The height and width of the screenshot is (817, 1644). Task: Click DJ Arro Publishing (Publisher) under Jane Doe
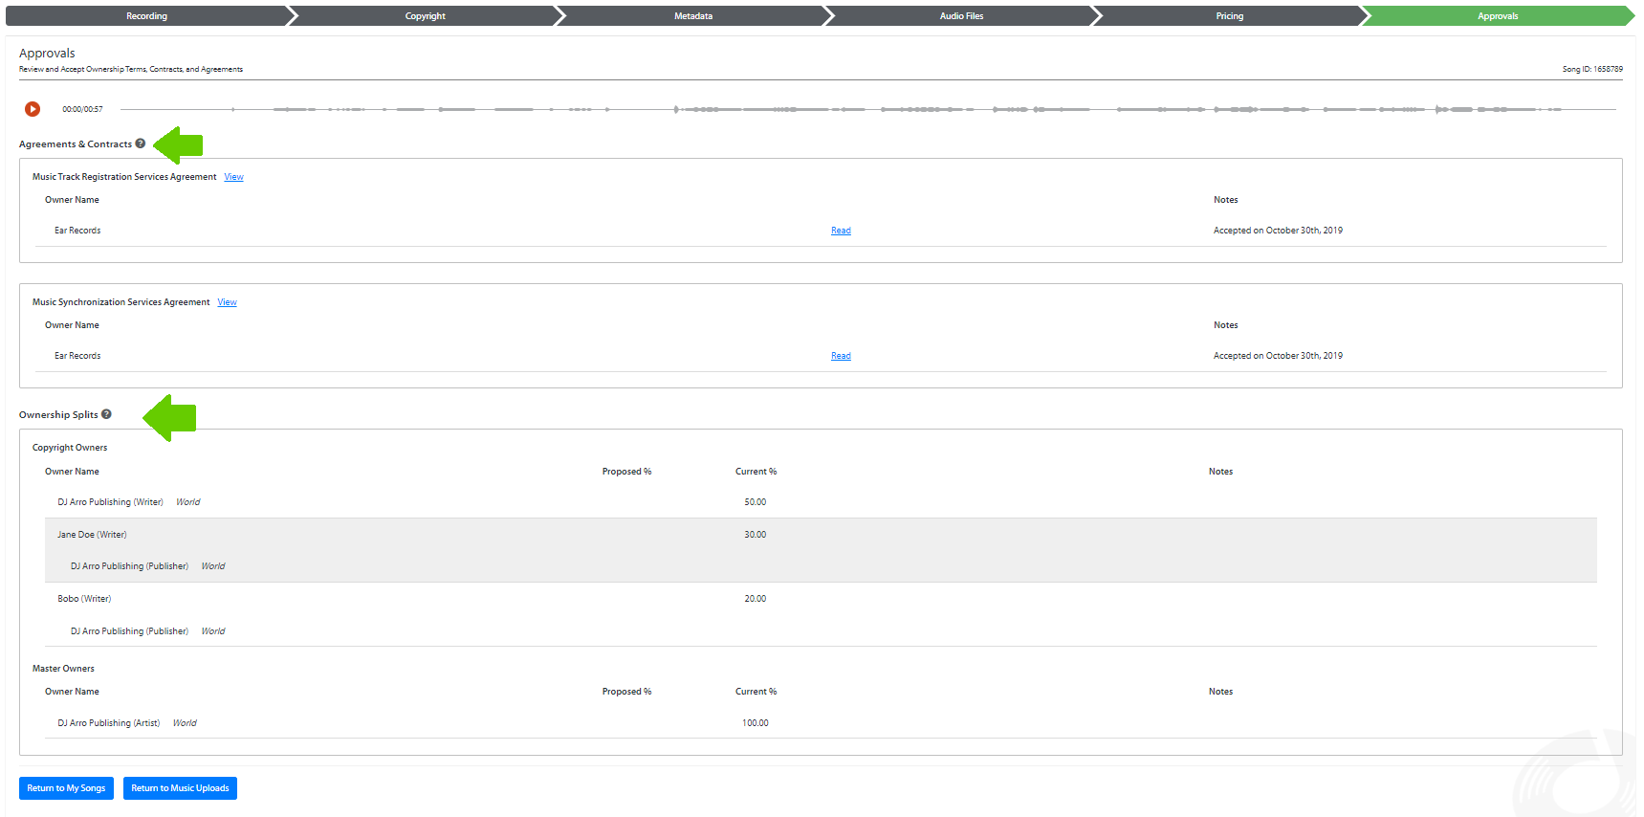[x=129, y=566]
